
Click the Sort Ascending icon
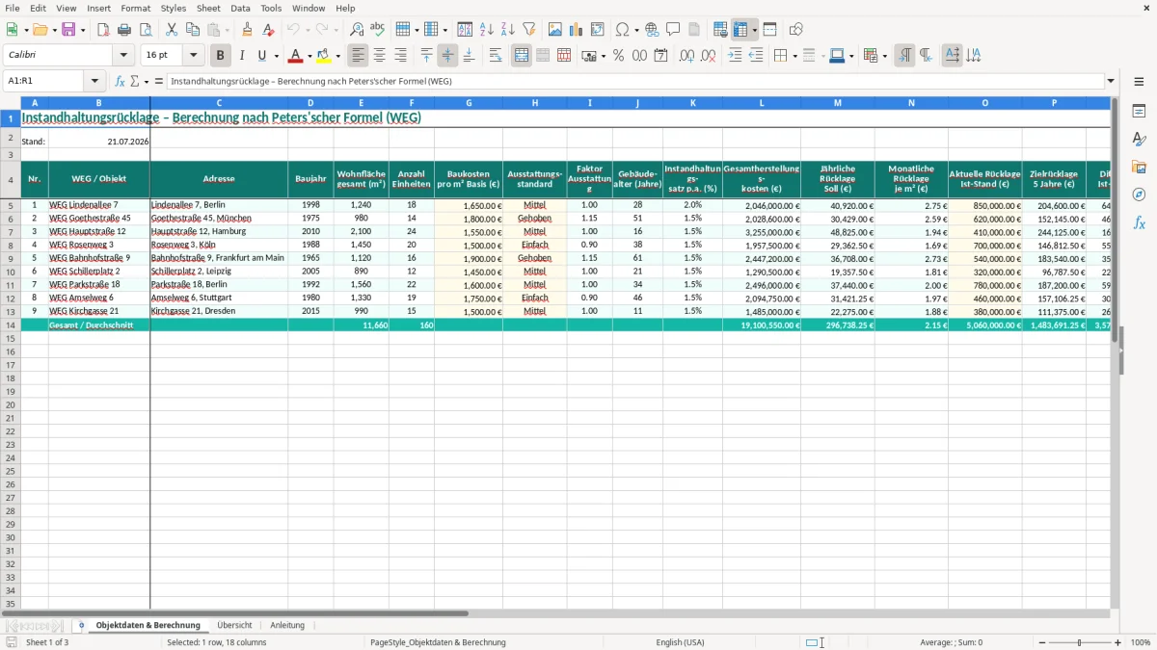(486, 30)
